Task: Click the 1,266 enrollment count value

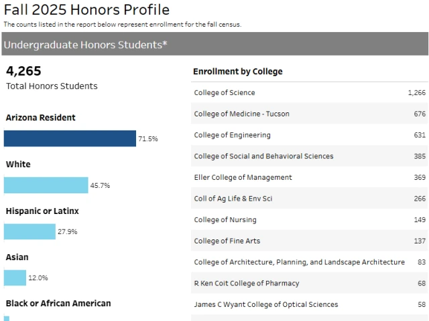Action: (416, 93)
